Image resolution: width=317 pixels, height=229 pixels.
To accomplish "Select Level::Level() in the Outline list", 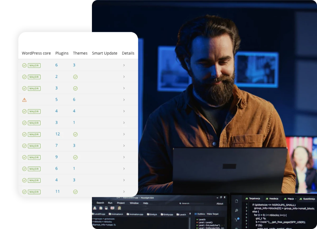I will 206,222.
